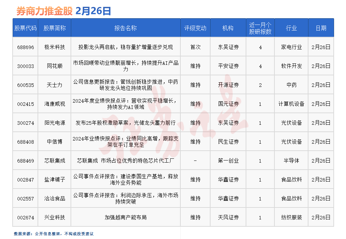Screen dimensions: 346x239
Task: Click the 股票代码 column header
Action: pyautogui.click(x=25, y=28)
